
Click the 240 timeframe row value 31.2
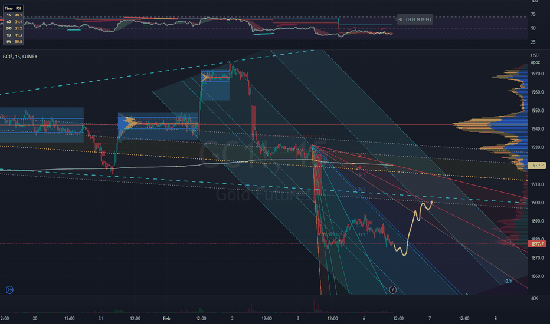coord(18,28)
